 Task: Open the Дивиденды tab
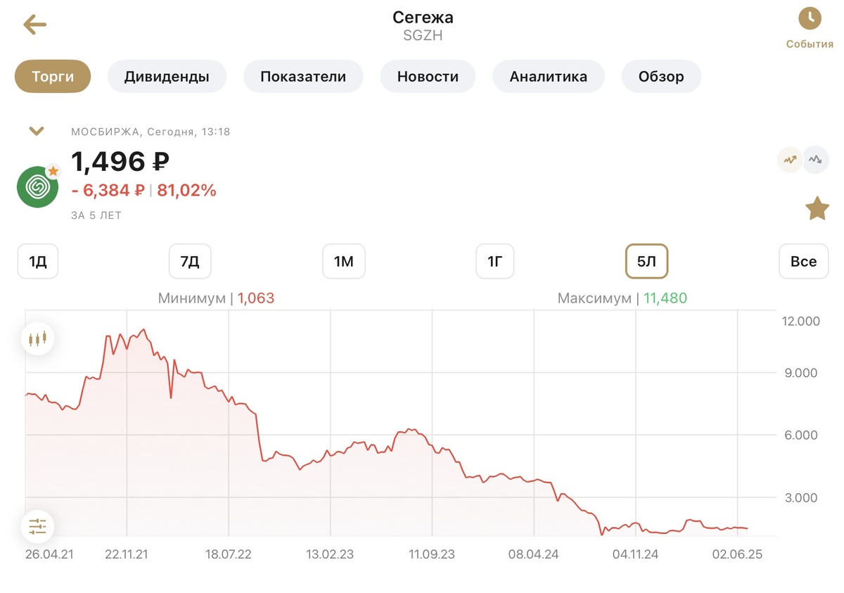(x=167, y=77)
